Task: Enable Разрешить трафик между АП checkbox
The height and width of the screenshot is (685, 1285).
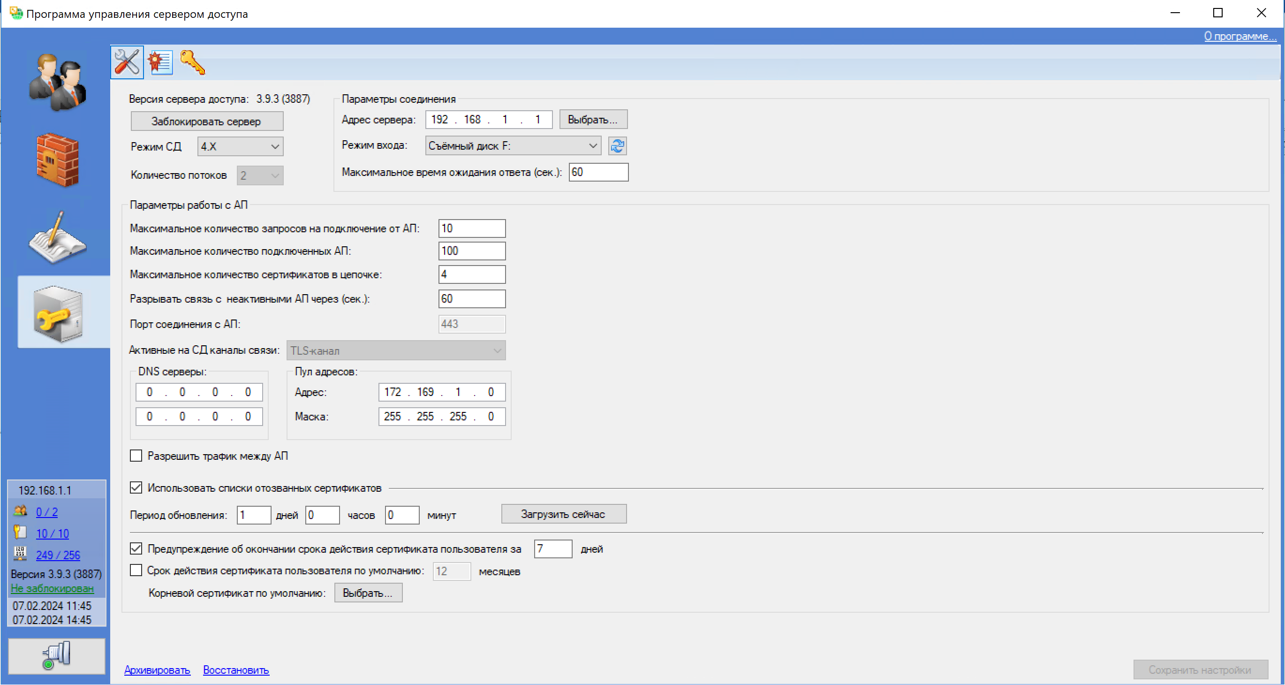Action: tap(136, 456)
